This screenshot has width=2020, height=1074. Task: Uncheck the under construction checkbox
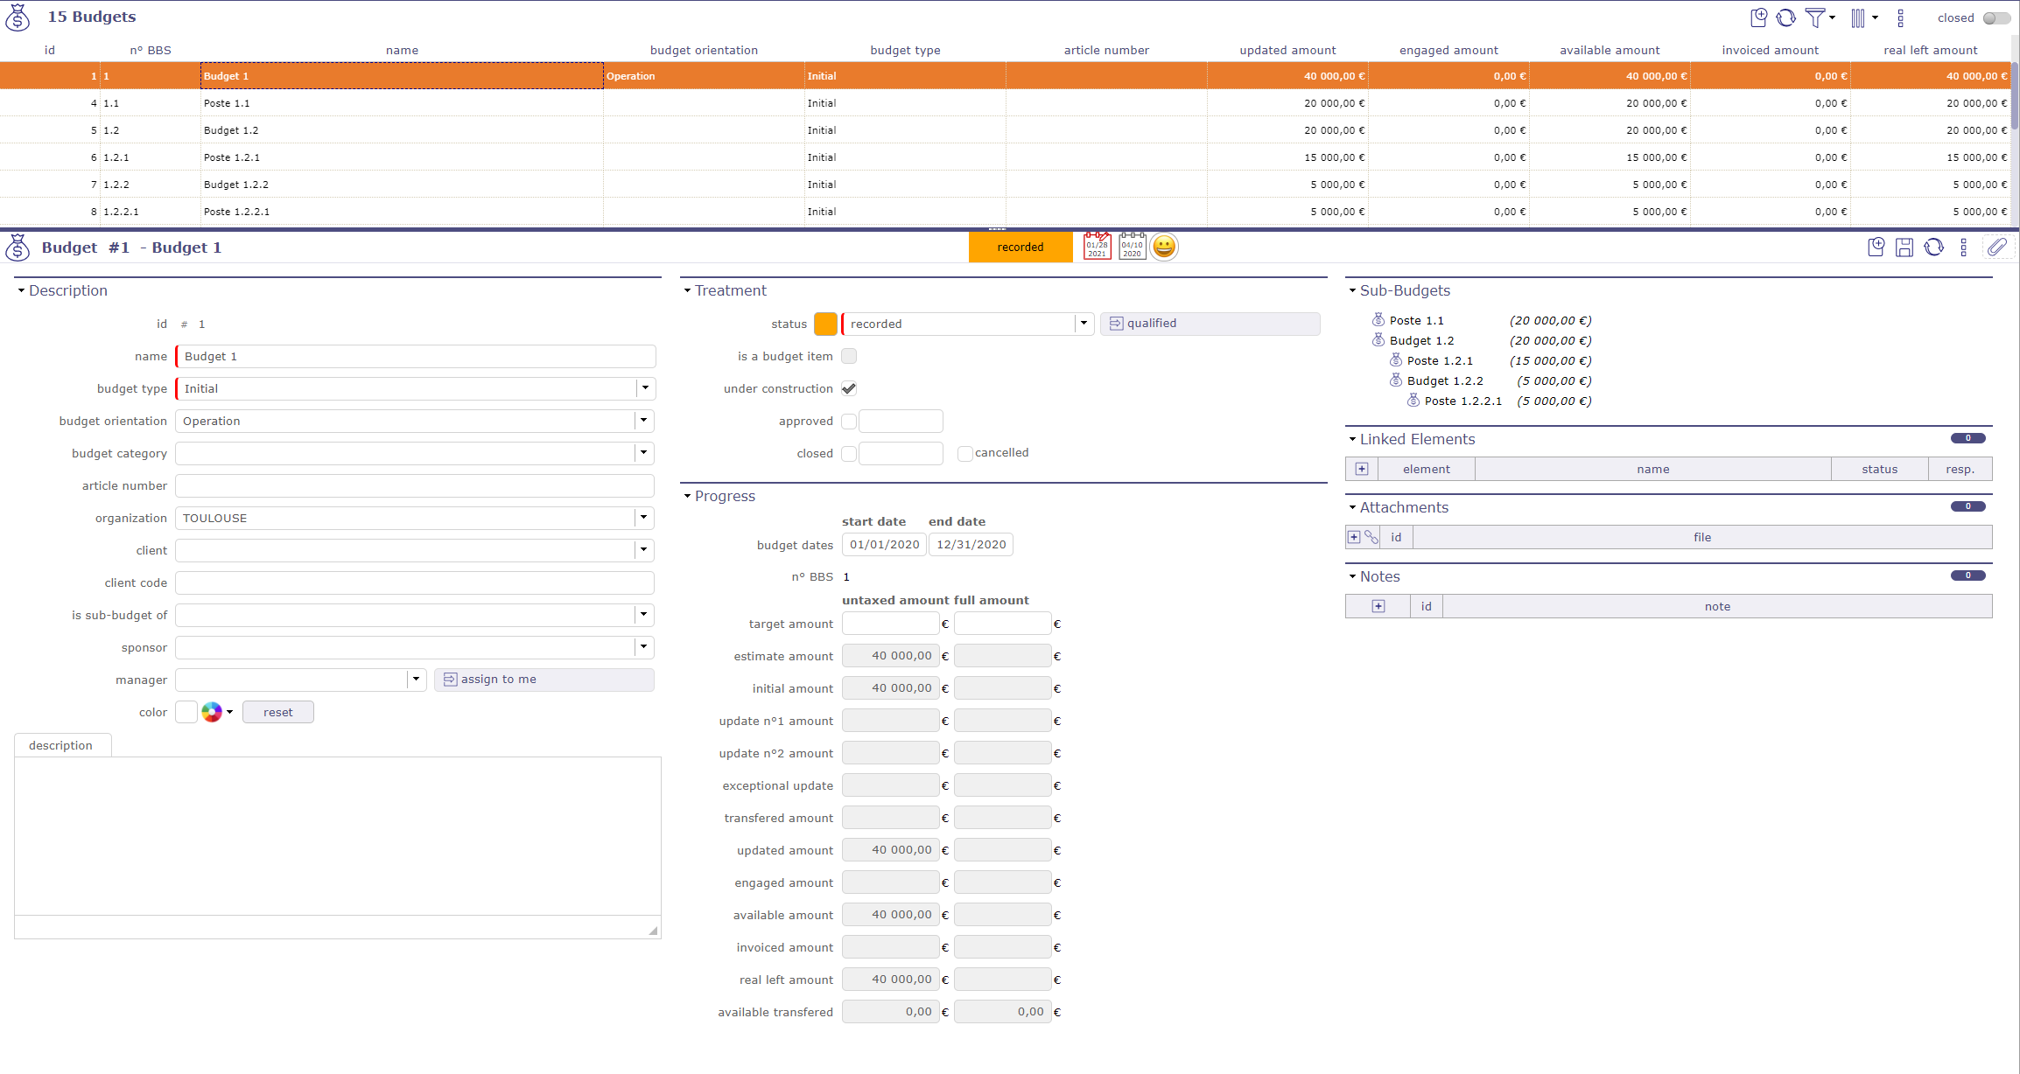pyautogui.click(x=848, y=388)
